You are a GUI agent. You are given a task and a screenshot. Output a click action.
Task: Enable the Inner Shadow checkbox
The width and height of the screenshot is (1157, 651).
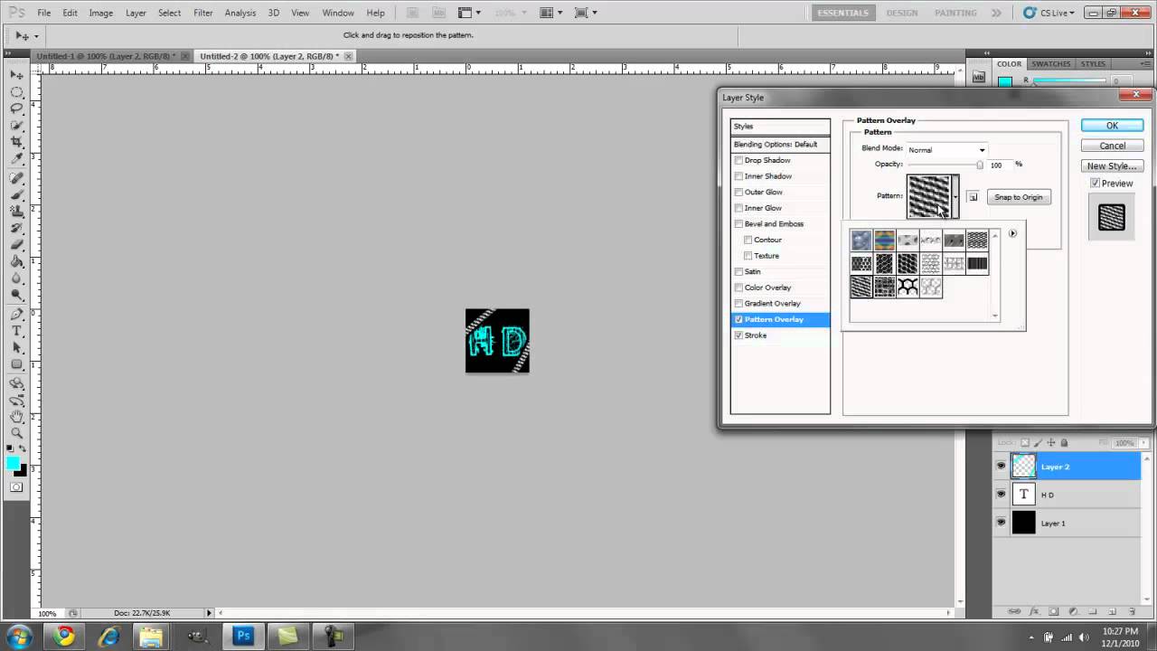[738, 176]
